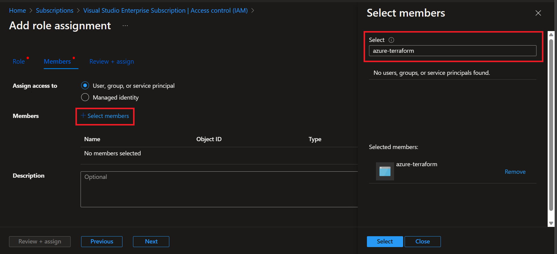Click 'No users, groups, or service principals found' message
Viewport: 557px width, 254px height.
431,73
